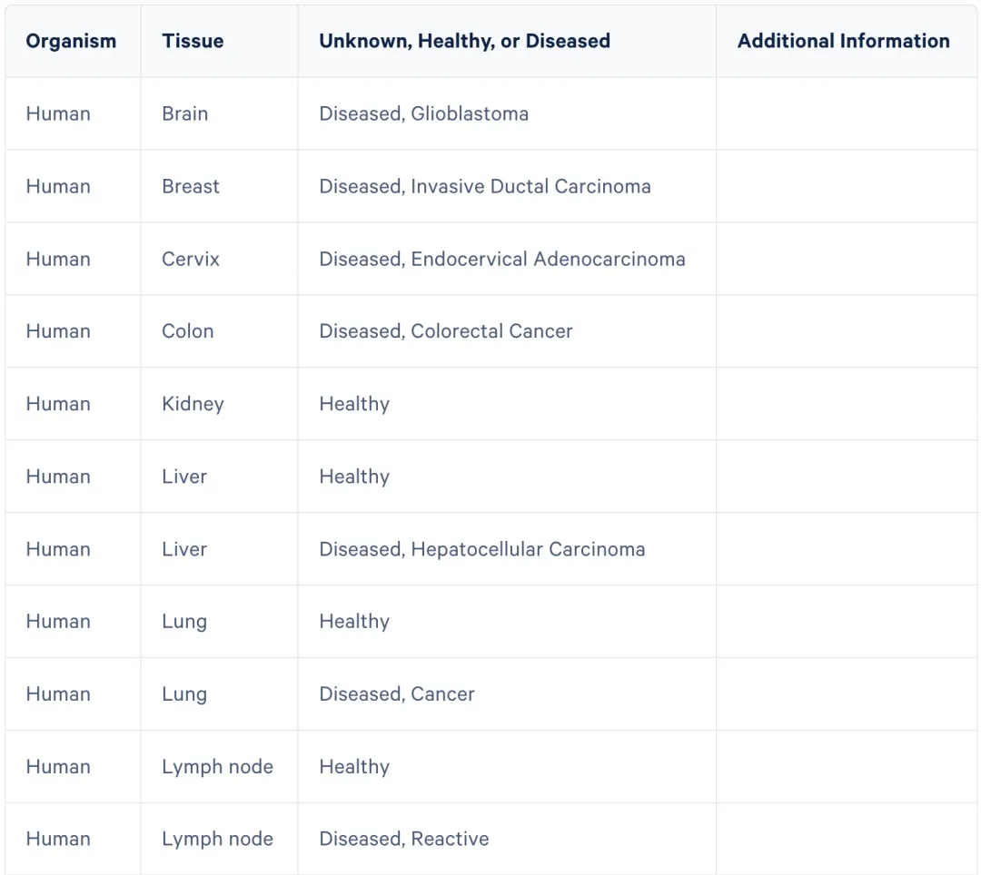Viewport: 981px width, 875px height.
Task: Click Healthy in the Kidney row
Action: [354, 404]
